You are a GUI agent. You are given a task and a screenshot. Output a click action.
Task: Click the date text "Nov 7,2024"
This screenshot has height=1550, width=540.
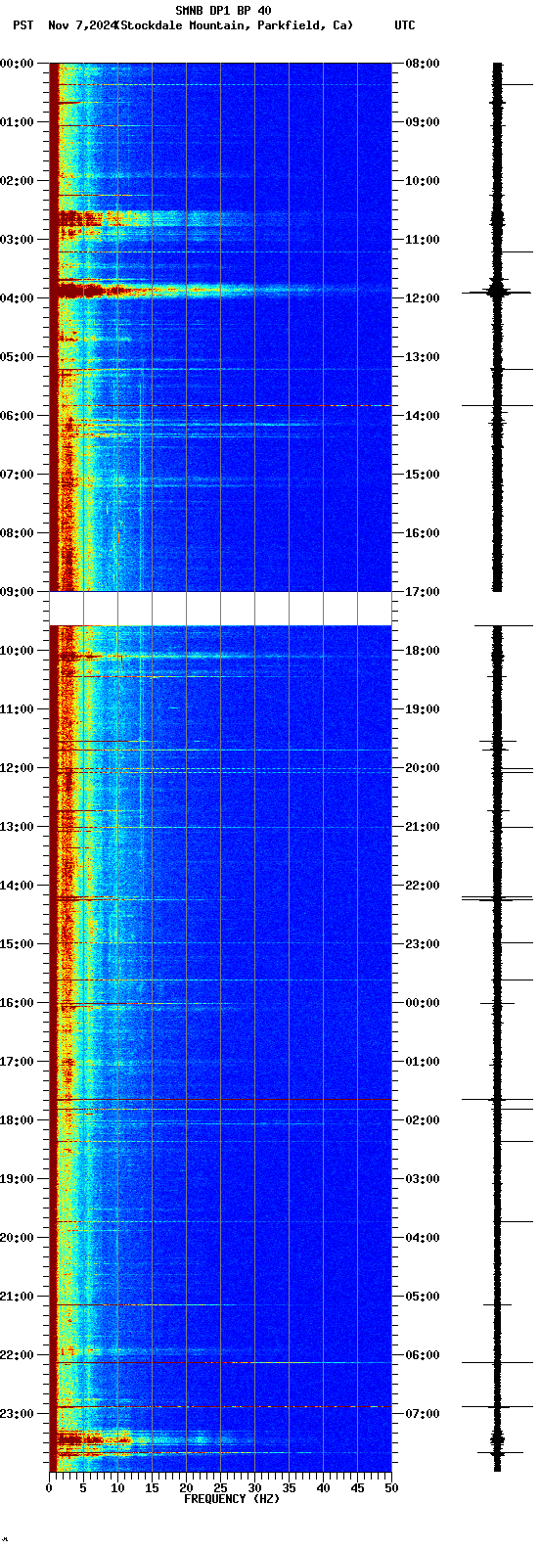coord(81,25)
